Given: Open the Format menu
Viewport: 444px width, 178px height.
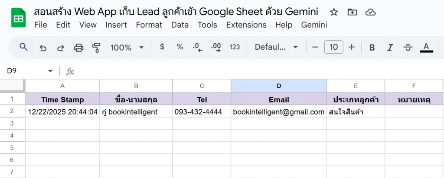Looking at the screenshot, I should pyautogui.click(x=149, y=25).
